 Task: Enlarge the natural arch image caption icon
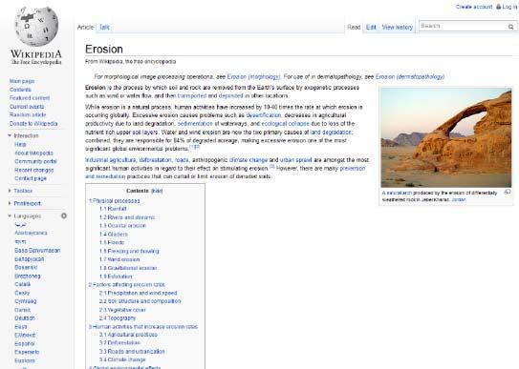click(508, 192)
